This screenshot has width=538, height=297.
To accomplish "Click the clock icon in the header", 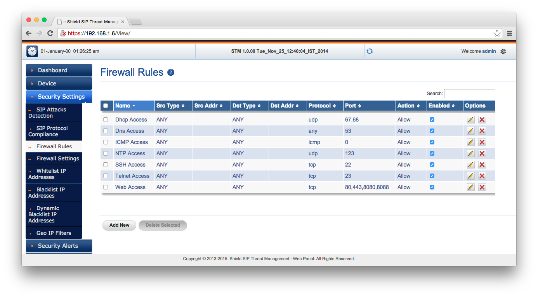I will point(32,51).
